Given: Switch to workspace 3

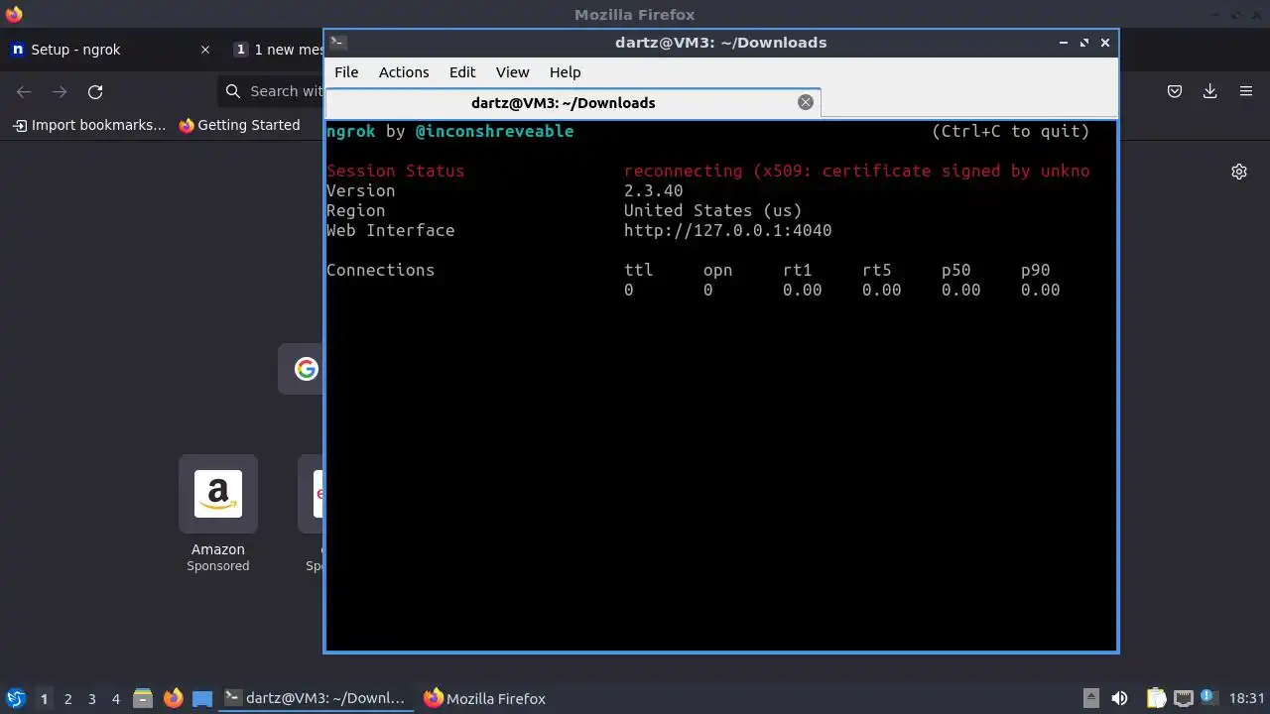Looking at the screenshot, I should [91, 698].
